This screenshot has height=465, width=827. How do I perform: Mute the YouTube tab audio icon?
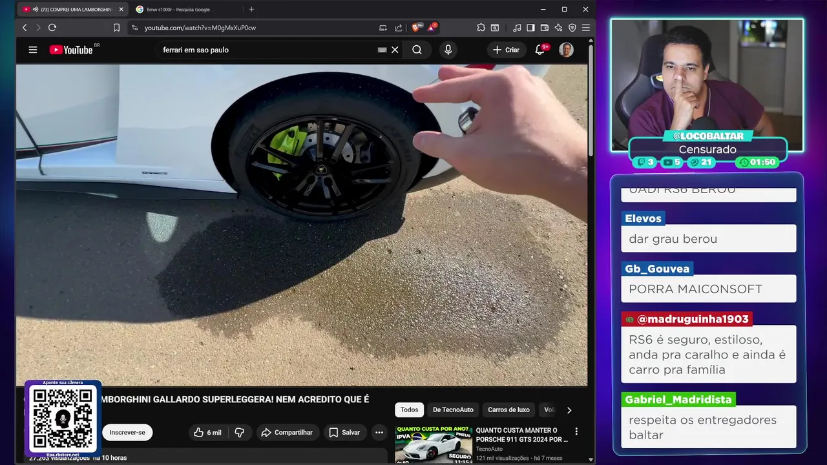[34, 10]
